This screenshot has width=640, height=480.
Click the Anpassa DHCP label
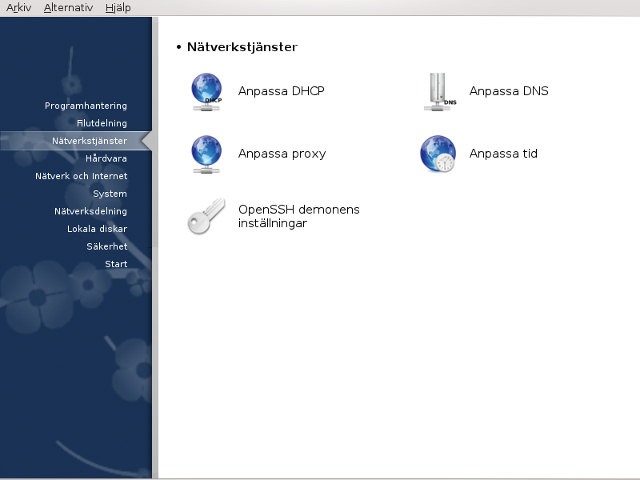[x=282, y=91]
